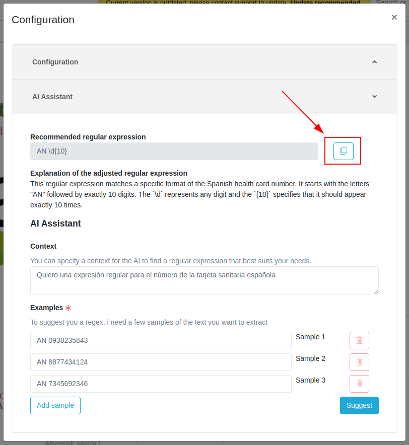Focus the recommended regular expression field
Viewport: 409px width, 445px height.
tap(174, 151)
